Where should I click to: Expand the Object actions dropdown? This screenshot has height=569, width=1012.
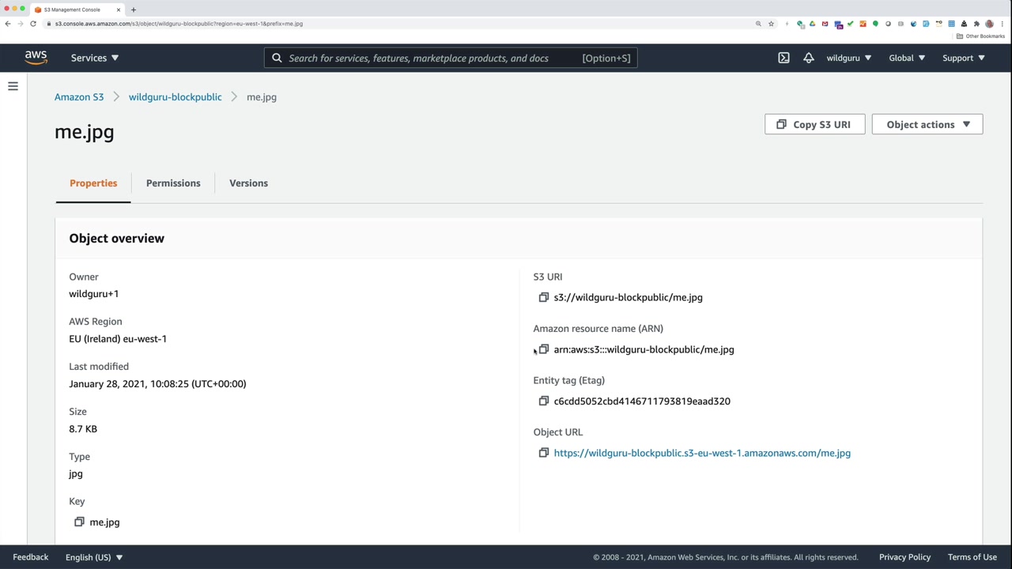(x=927, y=124)
